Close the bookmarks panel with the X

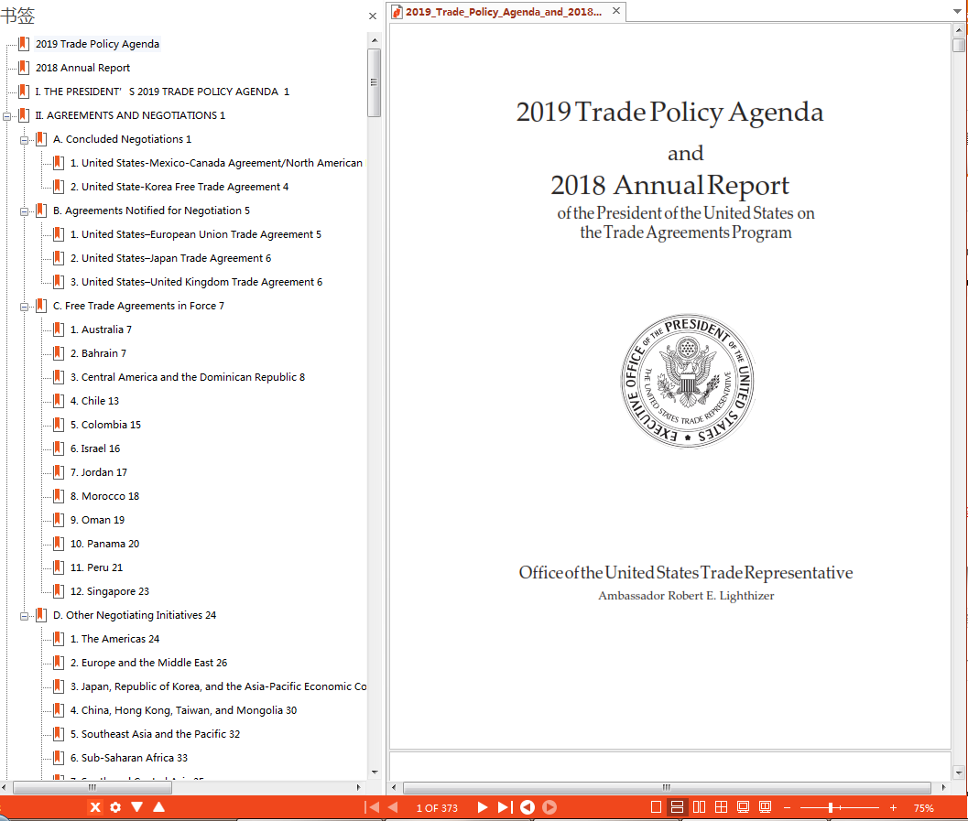372,16
